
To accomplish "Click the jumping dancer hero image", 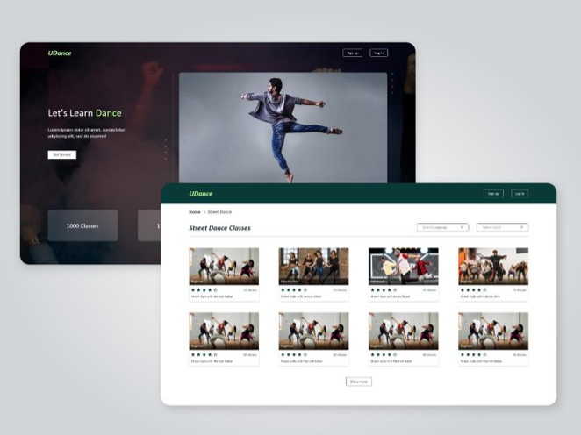I will coord(283,128).
